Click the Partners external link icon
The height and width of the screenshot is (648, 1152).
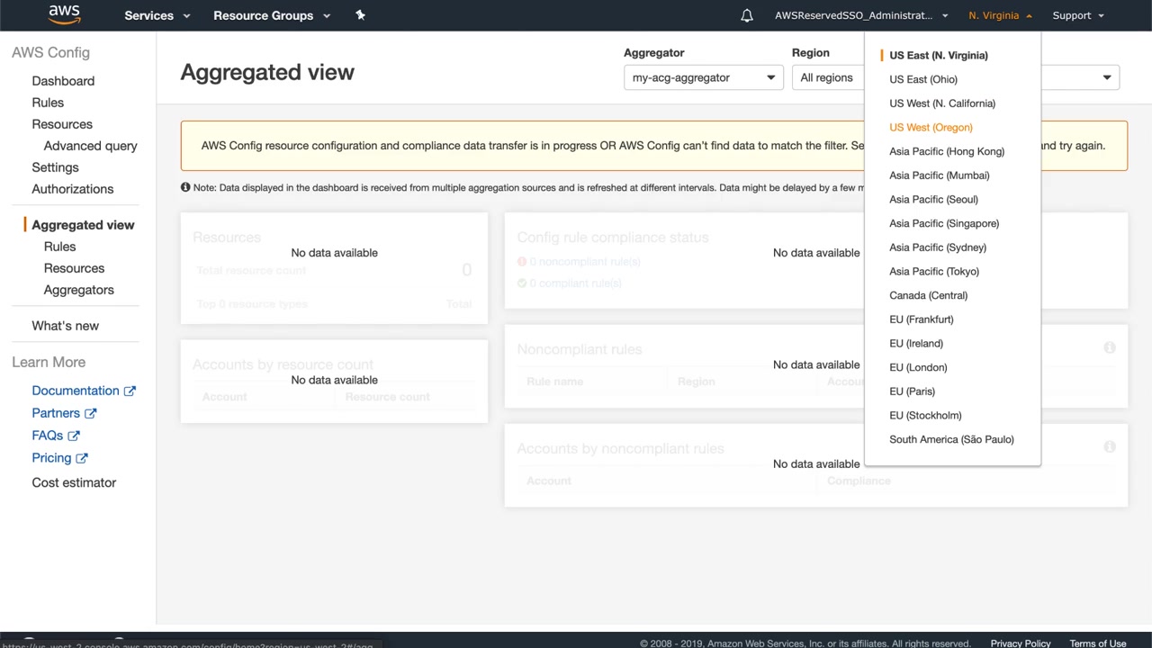coord(90,413)
